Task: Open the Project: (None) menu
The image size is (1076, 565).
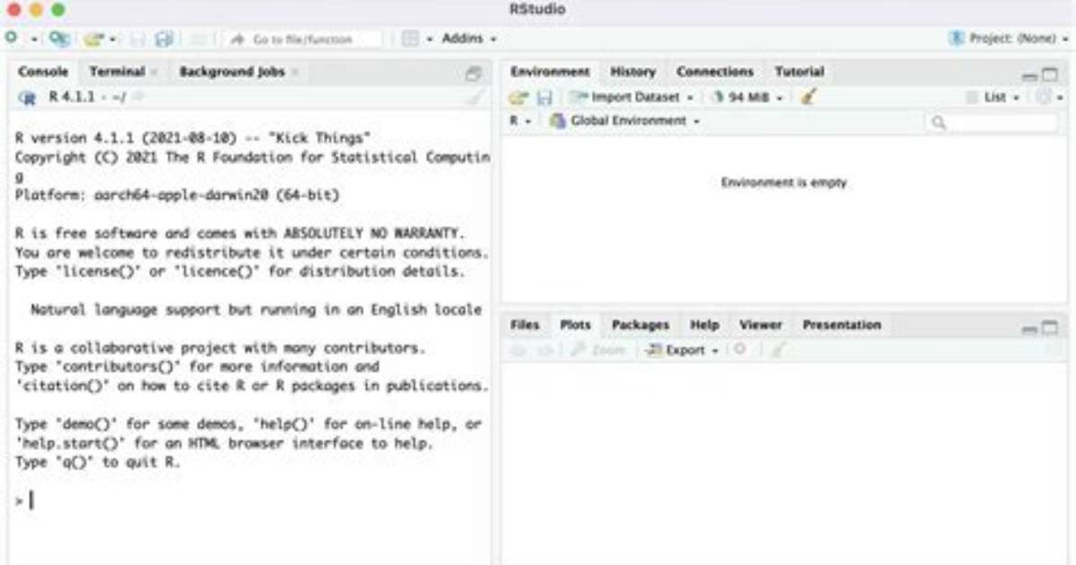Action: tap(1008, 39)
